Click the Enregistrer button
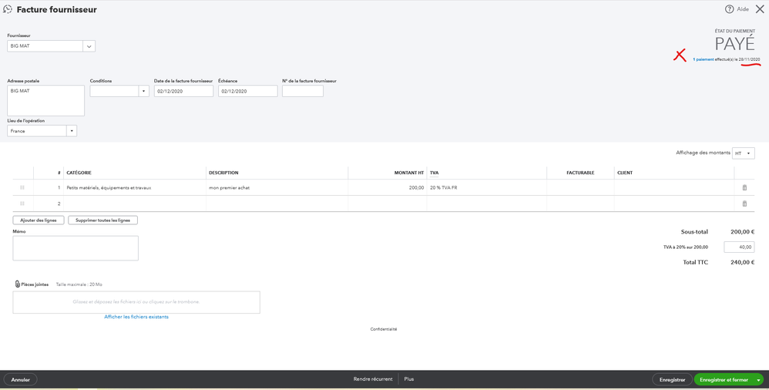Viewport: 769px width, 390px height. 673,380
